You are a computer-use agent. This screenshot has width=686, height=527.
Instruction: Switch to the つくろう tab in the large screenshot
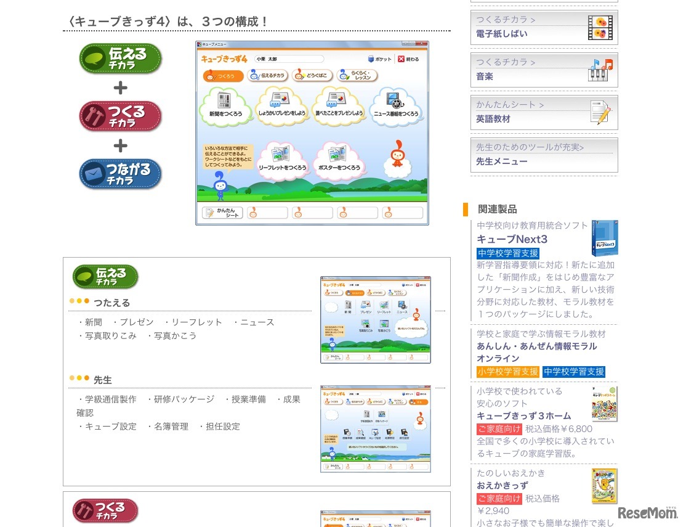223,76
